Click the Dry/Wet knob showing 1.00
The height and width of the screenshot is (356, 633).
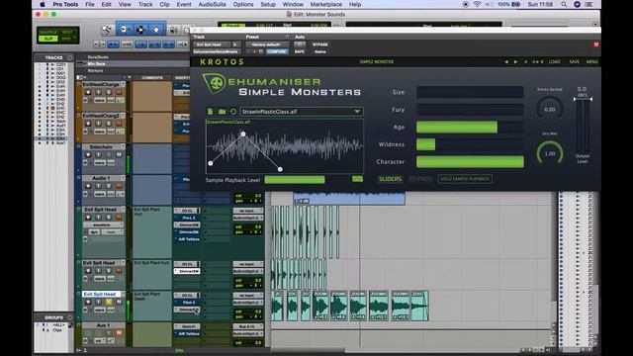click(550, 153)
